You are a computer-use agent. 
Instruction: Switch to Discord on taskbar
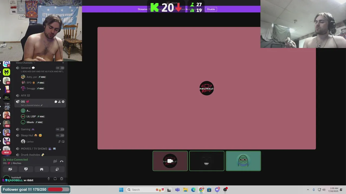(217, 190)
